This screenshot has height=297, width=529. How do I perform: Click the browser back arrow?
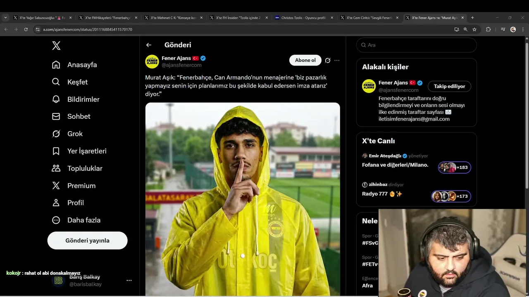(x=6, y=29)
